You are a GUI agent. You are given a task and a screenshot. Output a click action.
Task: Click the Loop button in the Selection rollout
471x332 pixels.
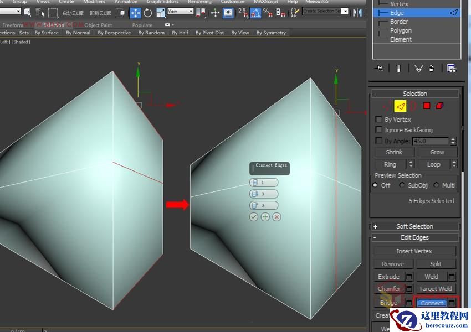[x=434, y=164]
